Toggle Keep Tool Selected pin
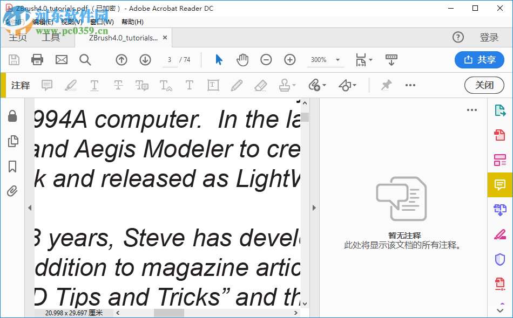 tap(387, 85)
